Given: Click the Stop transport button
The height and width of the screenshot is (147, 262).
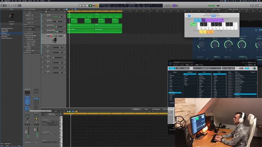Looking at the screenshot, I should coord(87,6).
